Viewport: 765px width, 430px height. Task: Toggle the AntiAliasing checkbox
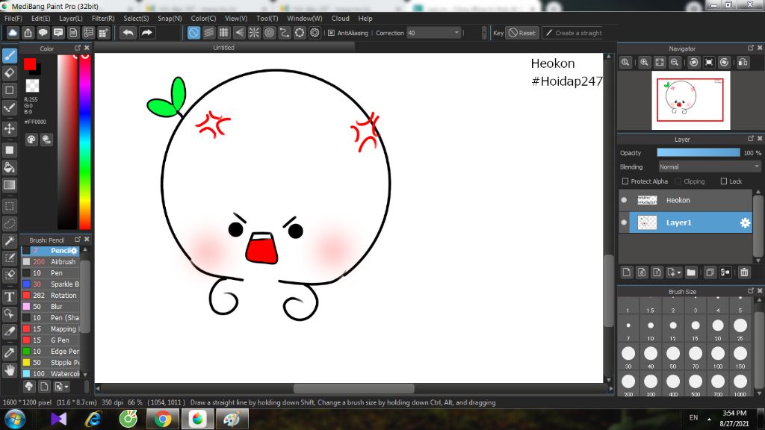331,33
